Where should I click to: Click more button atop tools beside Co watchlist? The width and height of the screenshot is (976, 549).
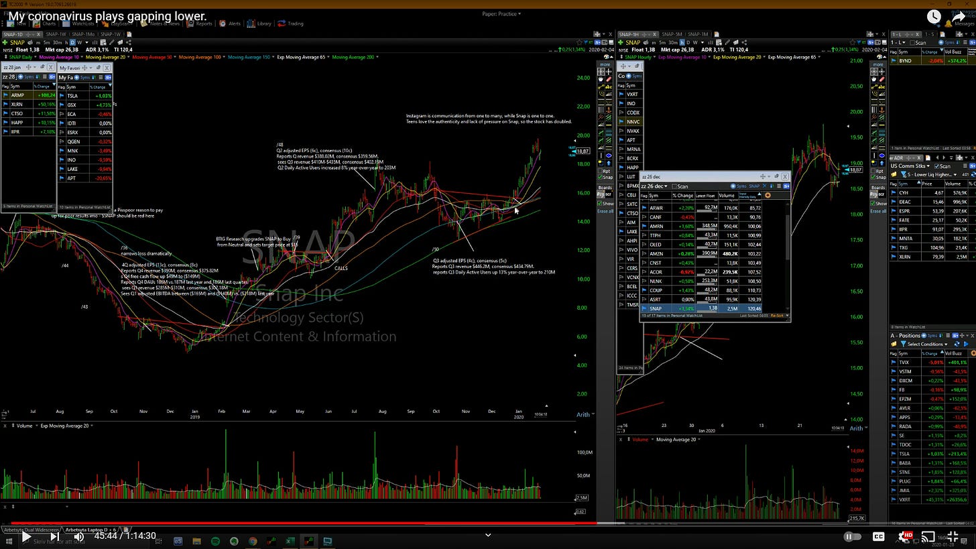(605, 65)
